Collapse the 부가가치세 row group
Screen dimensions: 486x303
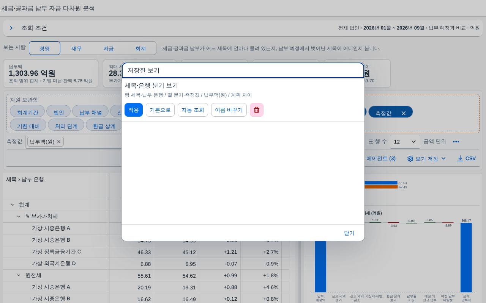[x=19, y=217]
